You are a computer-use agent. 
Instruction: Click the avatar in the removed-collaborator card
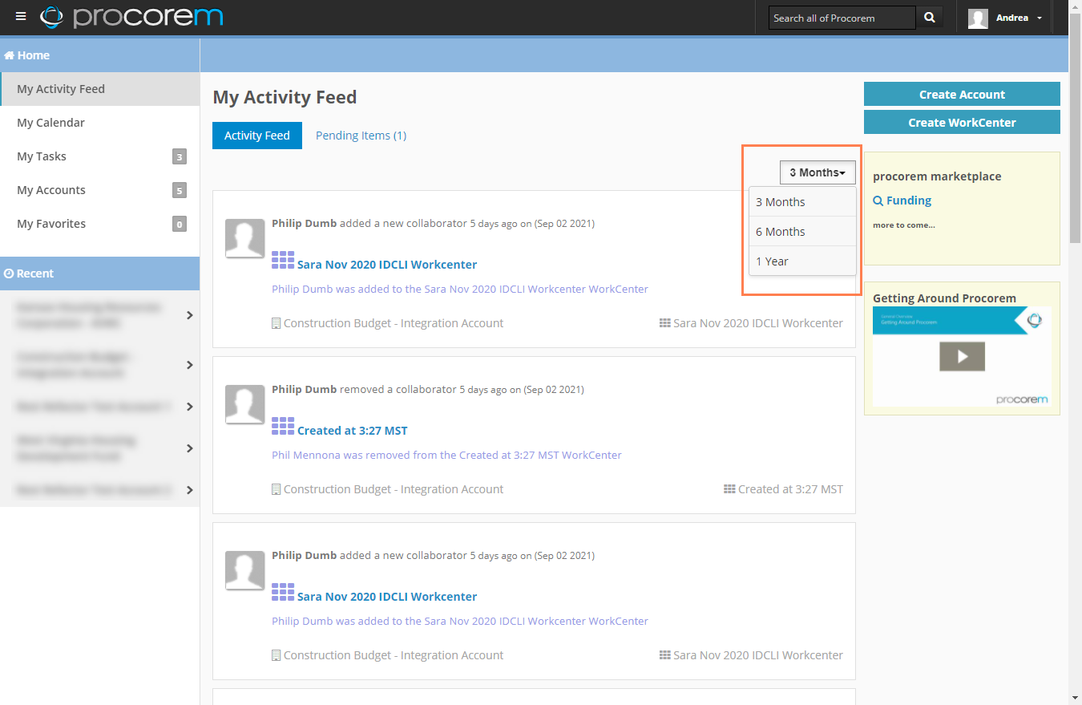244,404
